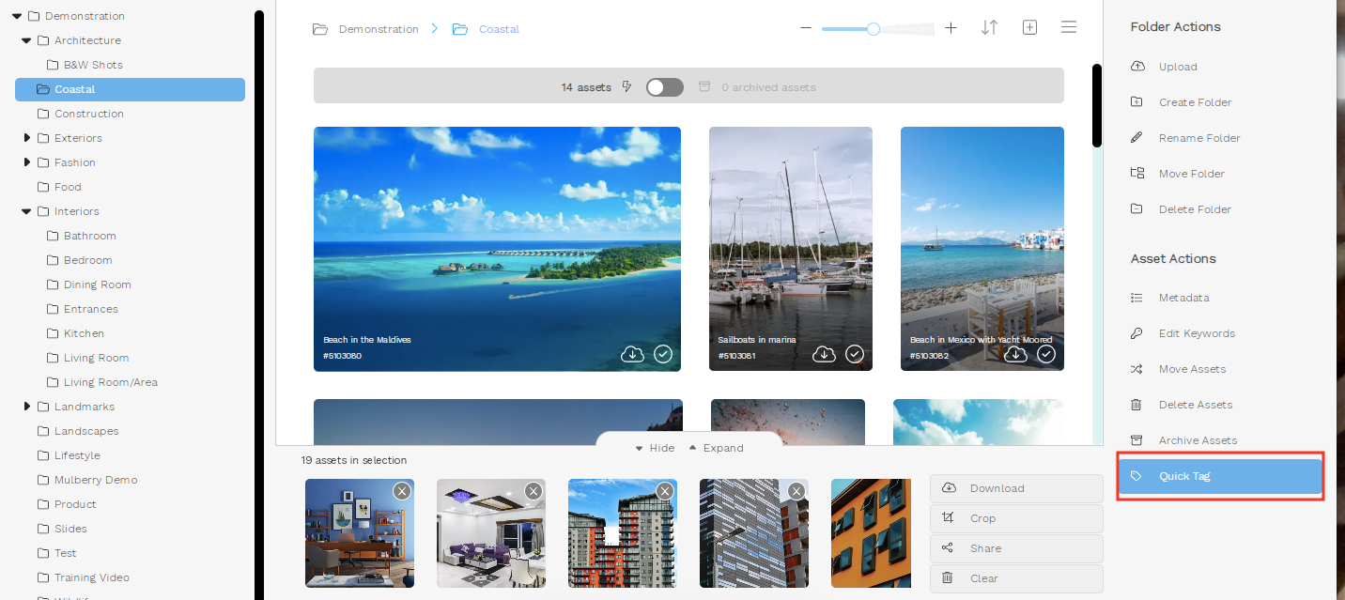Click Crop button for selection
1345x600 pixels.
click(x=1016, y=518)
